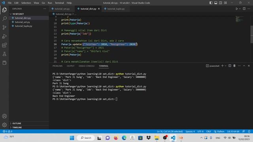This screenshot has width=253, height=142.
Task: Open the notifications bell in status bar
Action: [x=249, y=131]
